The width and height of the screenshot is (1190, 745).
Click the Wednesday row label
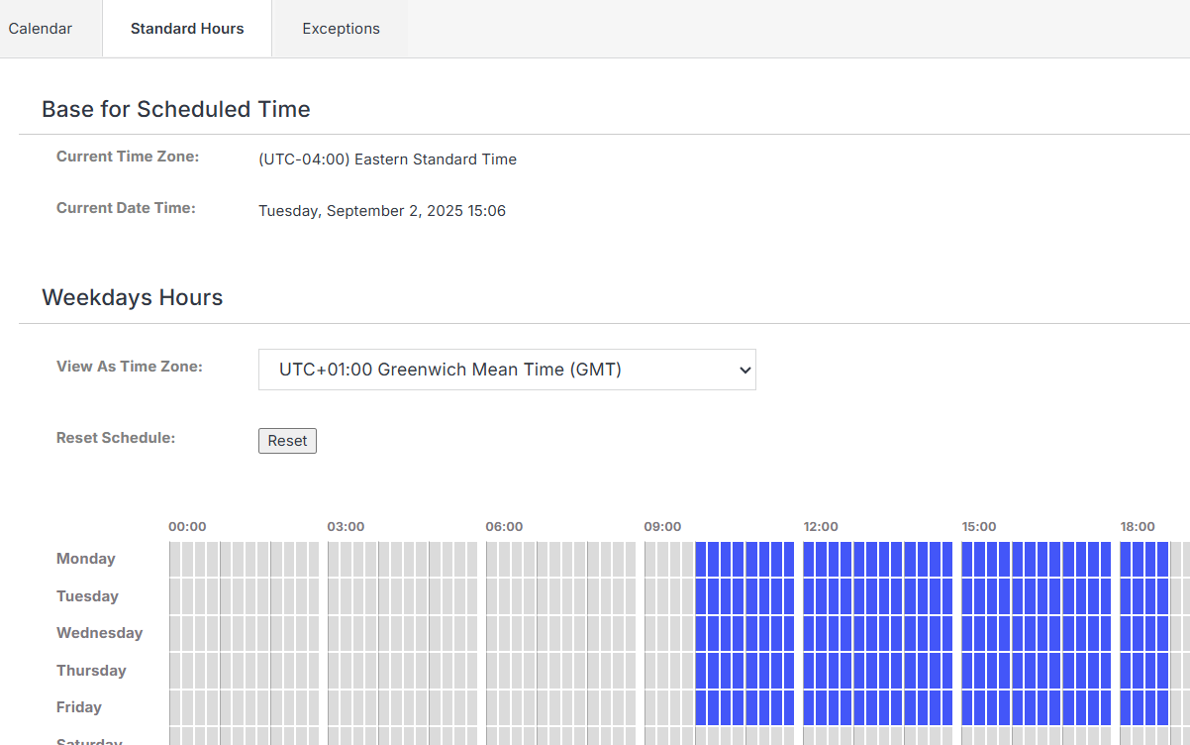pos(99,633)
